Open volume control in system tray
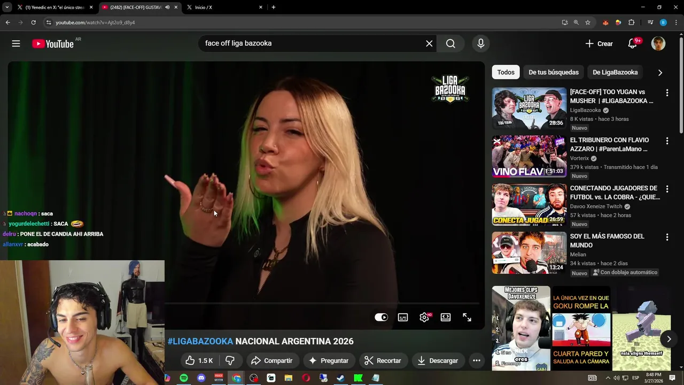The image size is (684, 385). point(617,378)
